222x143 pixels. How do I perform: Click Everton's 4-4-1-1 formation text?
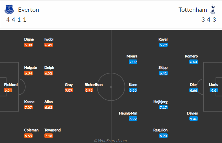[x=16, y=20]
